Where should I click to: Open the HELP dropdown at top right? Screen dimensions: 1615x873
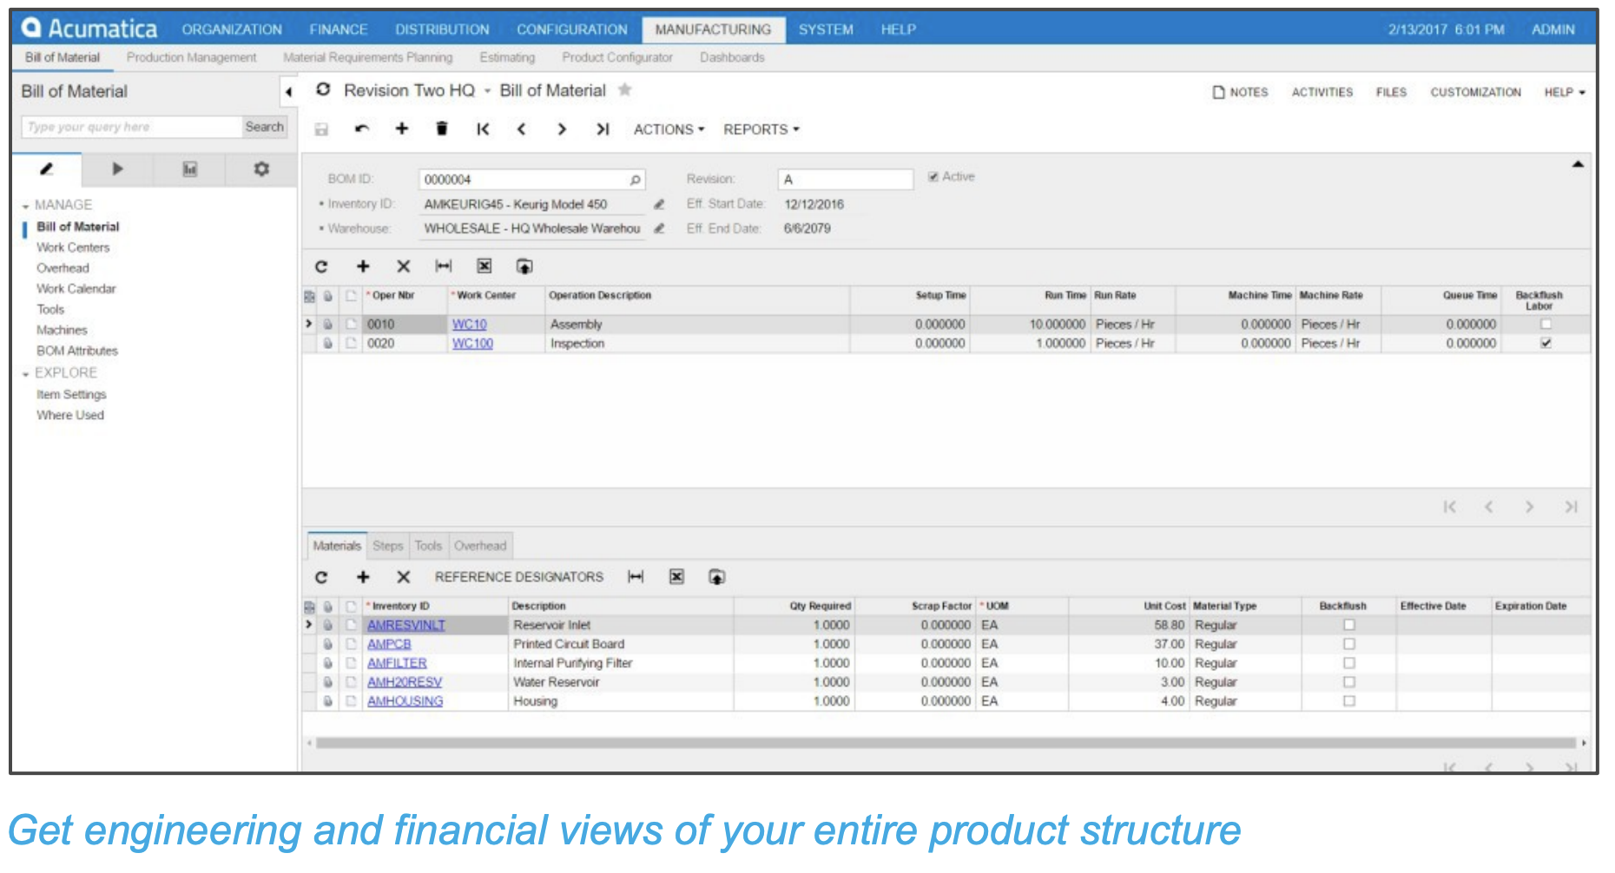point(1564,92)
